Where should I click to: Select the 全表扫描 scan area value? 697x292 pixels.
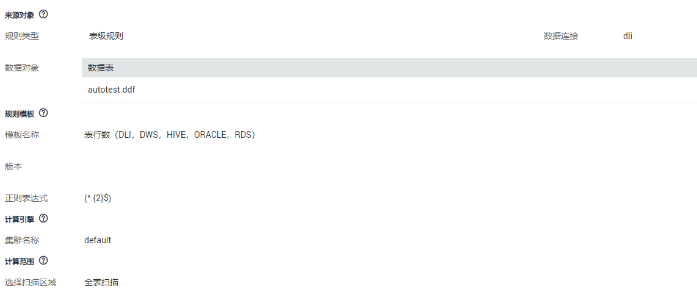click(x=101, y=282)
